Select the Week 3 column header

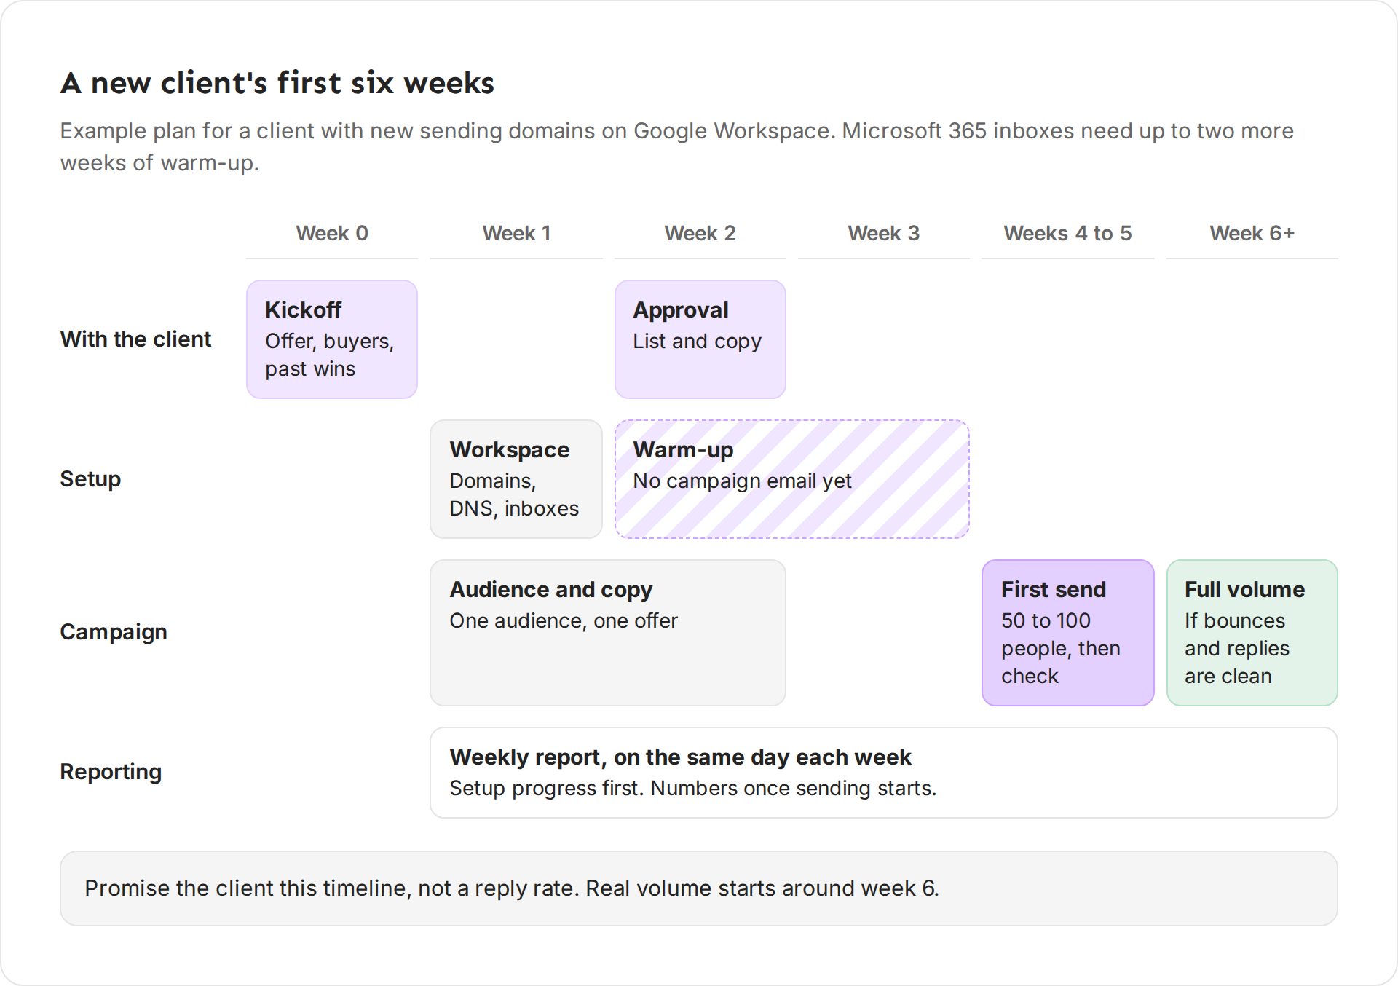[884, 233]
